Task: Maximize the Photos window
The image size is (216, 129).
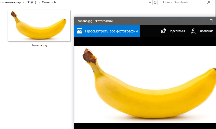Action: [x=211, y=21]
